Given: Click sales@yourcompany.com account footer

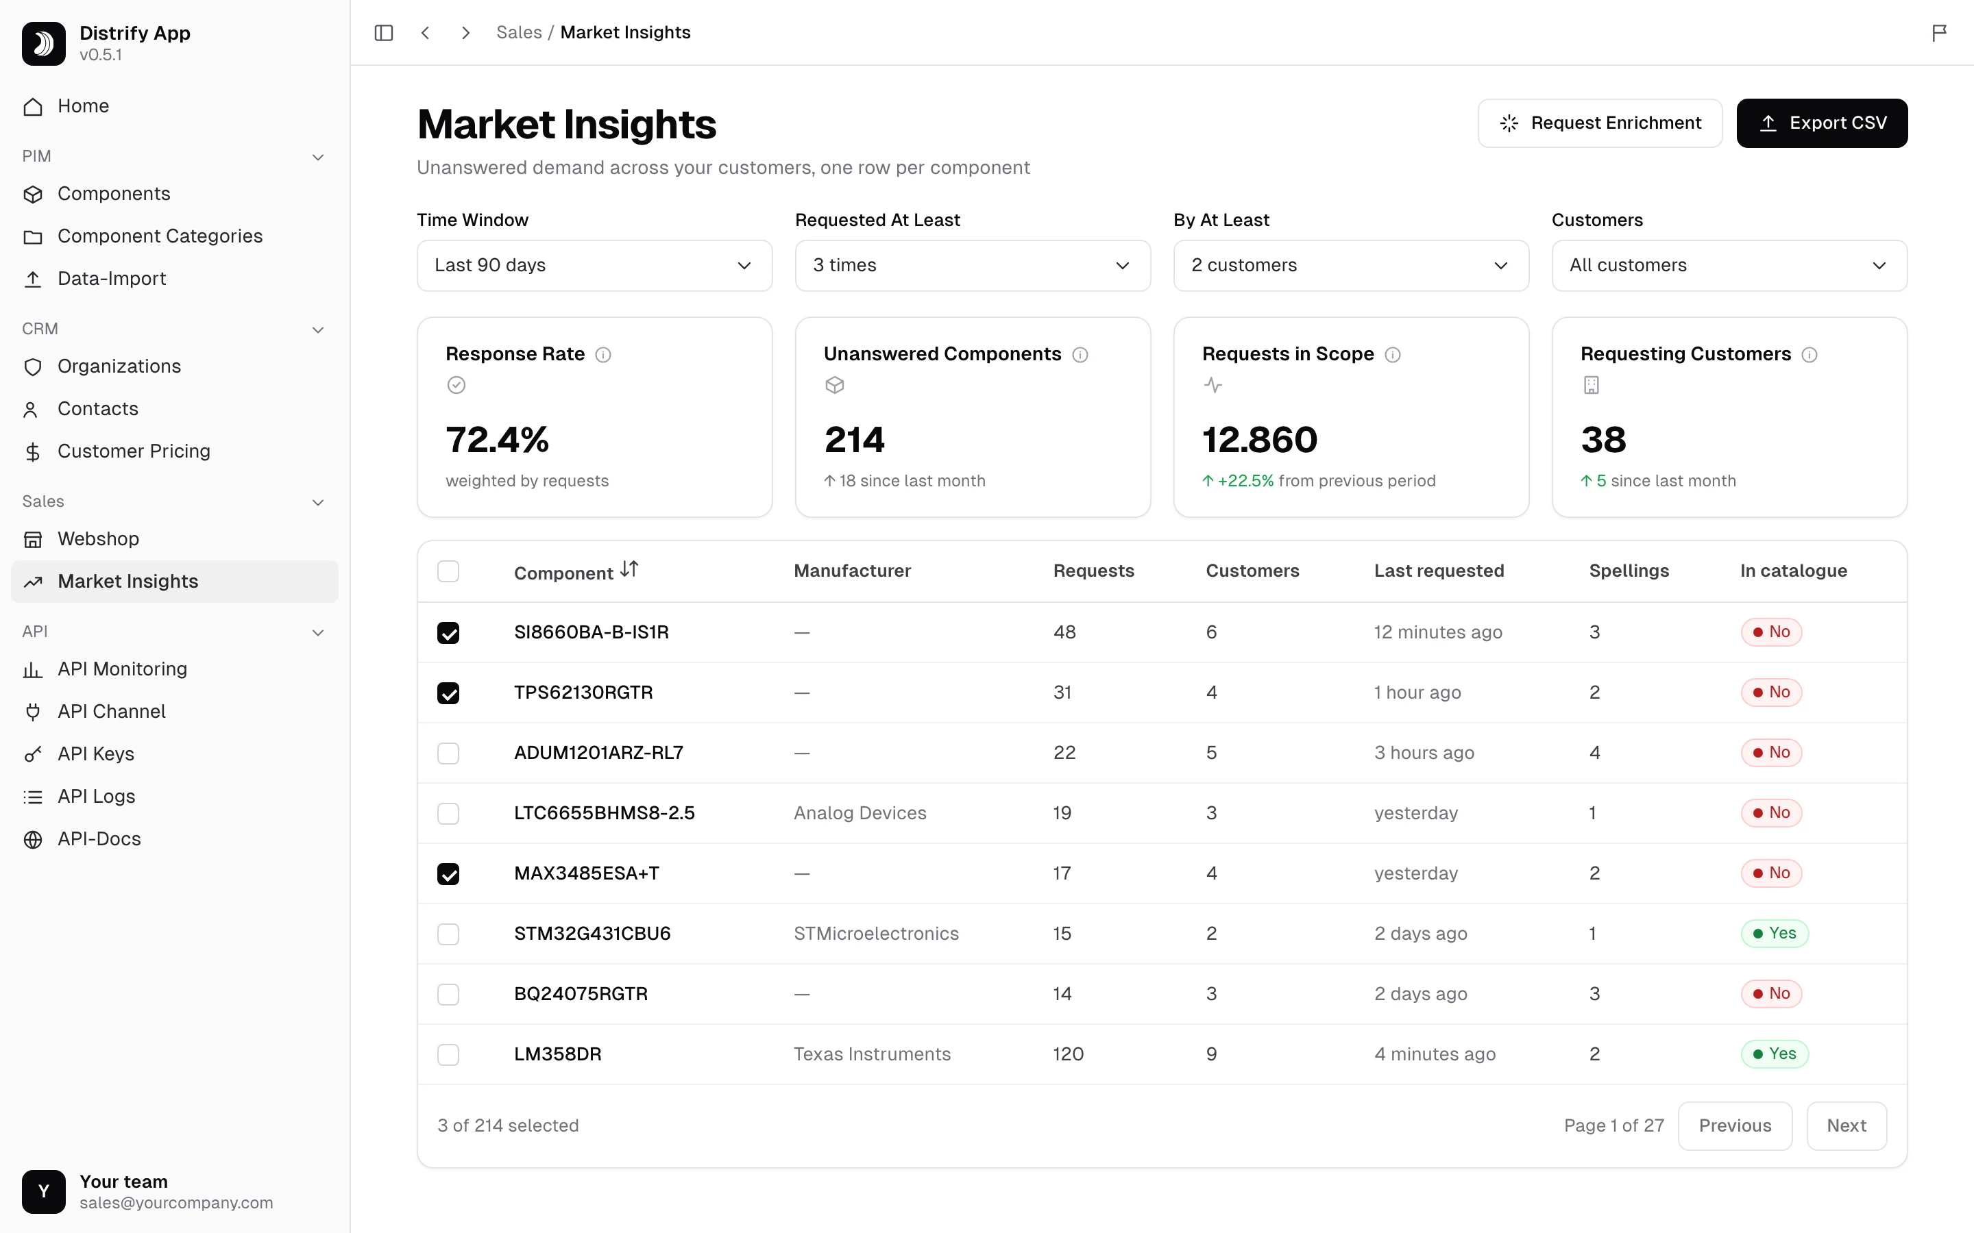Looking at the screenshot, I should tap(176, 1203).
